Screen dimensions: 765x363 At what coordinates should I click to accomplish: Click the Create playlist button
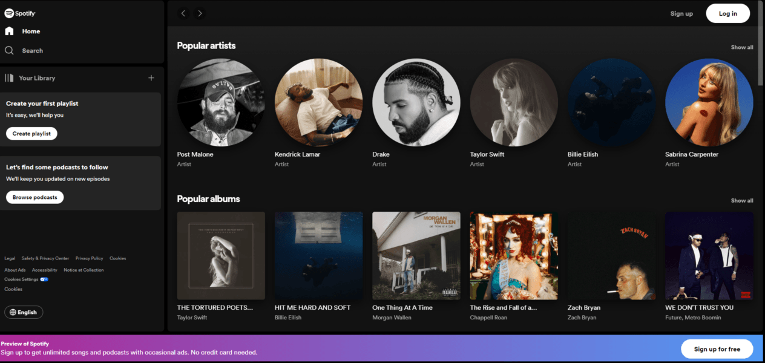31,133
